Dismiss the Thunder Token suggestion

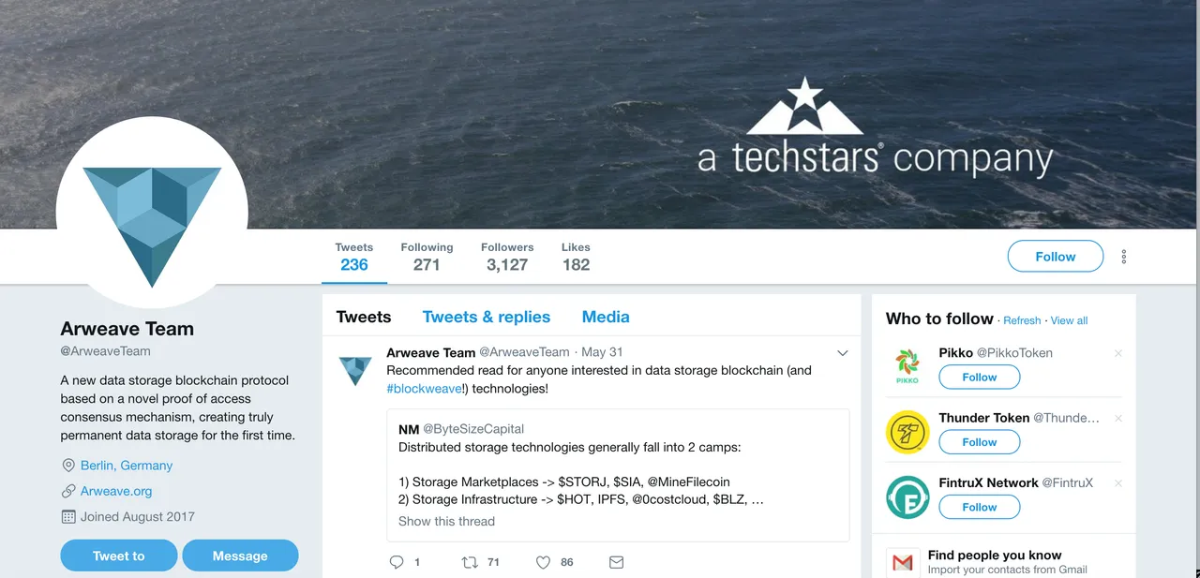1117,419
